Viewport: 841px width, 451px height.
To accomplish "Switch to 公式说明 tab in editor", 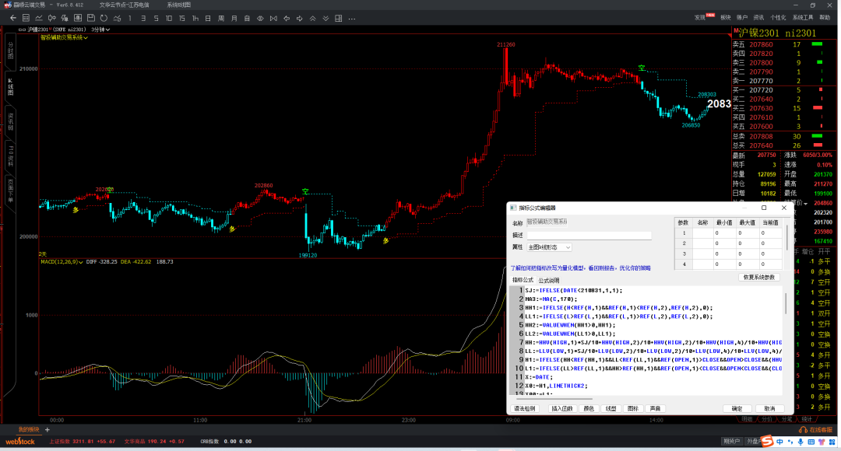I will click(x=549, y=280).
